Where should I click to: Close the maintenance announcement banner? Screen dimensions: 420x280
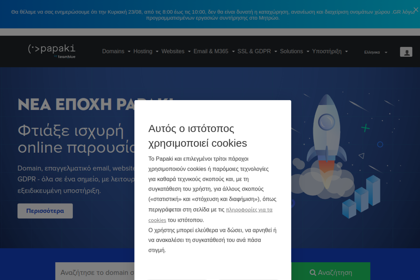coord(416,10)
